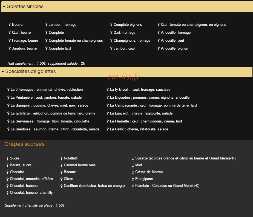The height and width of the screenshot is (217, 253).
Task: Select the La Lancelot specialty
Action: click(x=141, y=113)
